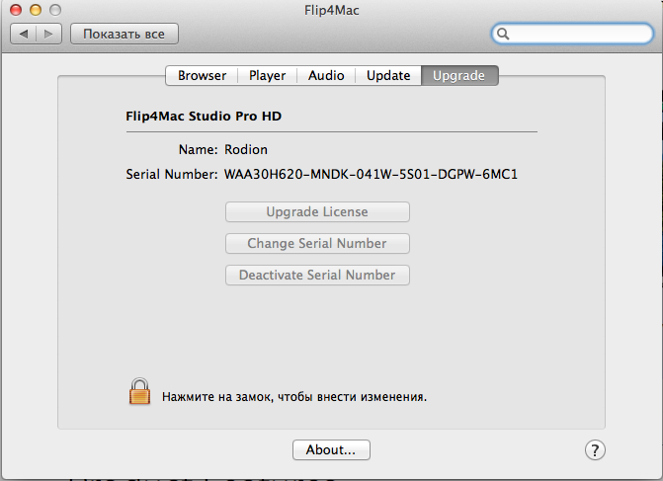Go to the Update tab
The image size is (663, 481).
388,75
